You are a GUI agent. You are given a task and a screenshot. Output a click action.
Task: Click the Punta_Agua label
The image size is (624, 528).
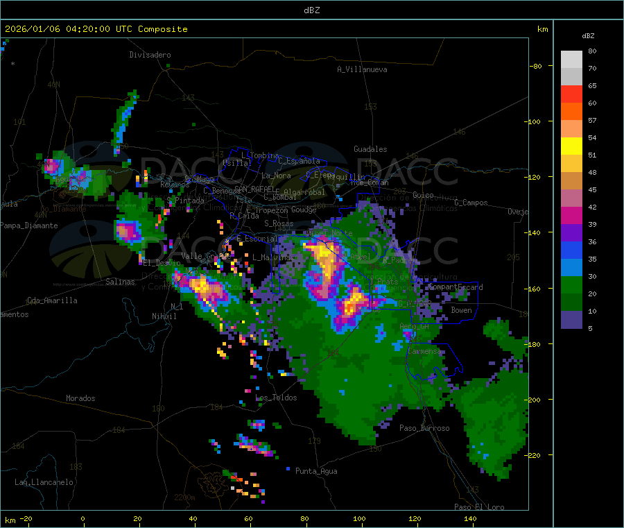[316, 471]
